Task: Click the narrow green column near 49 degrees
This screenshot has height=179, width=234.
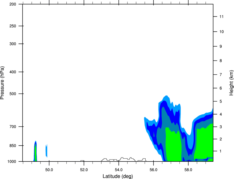Action: point(36,153)
